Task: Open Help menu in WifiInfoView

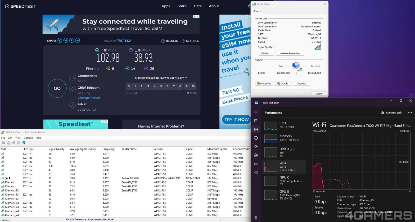Action: click(38, 138)
